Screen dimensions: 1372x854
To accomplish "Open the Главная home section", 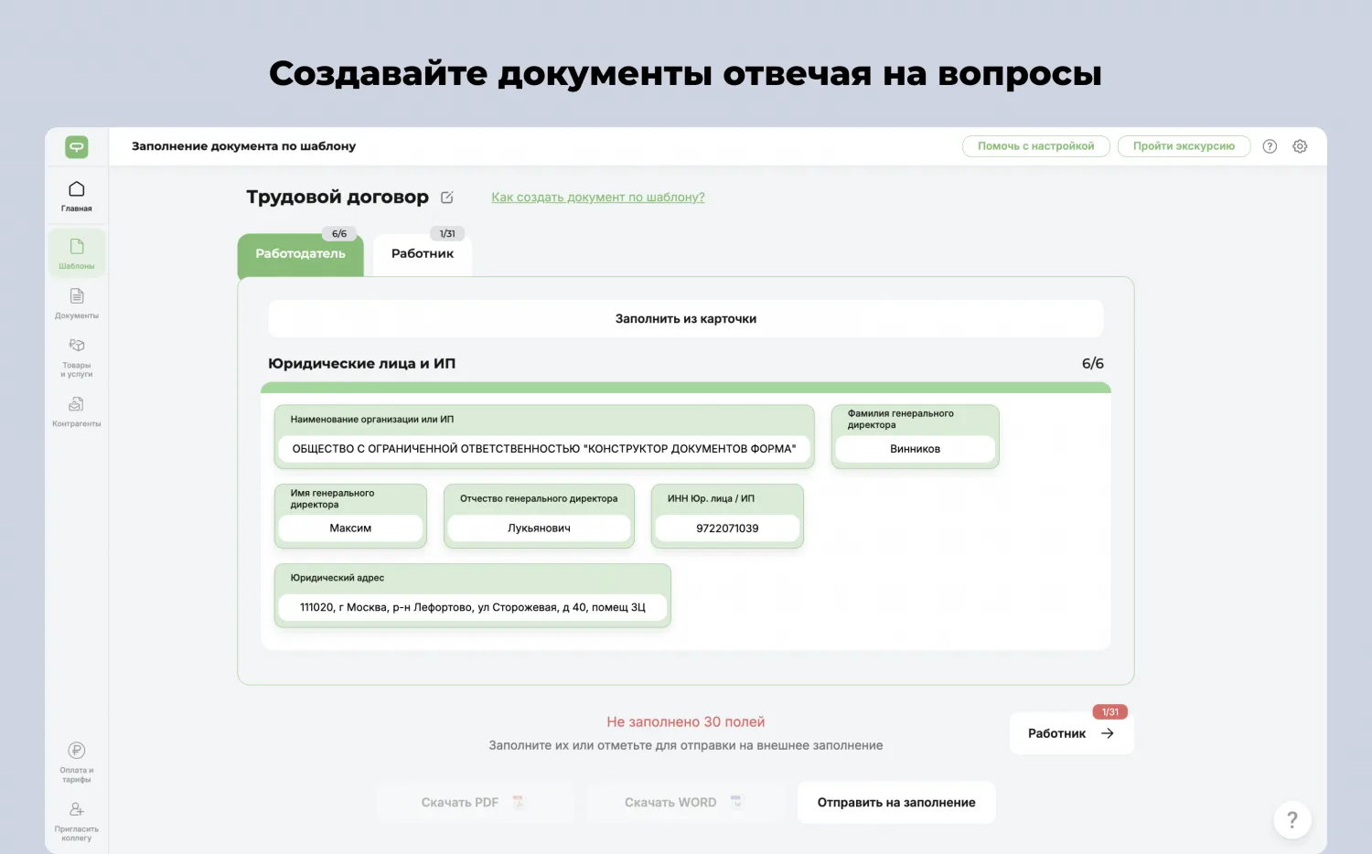I will pyautogui.click(x=77, y=196).
